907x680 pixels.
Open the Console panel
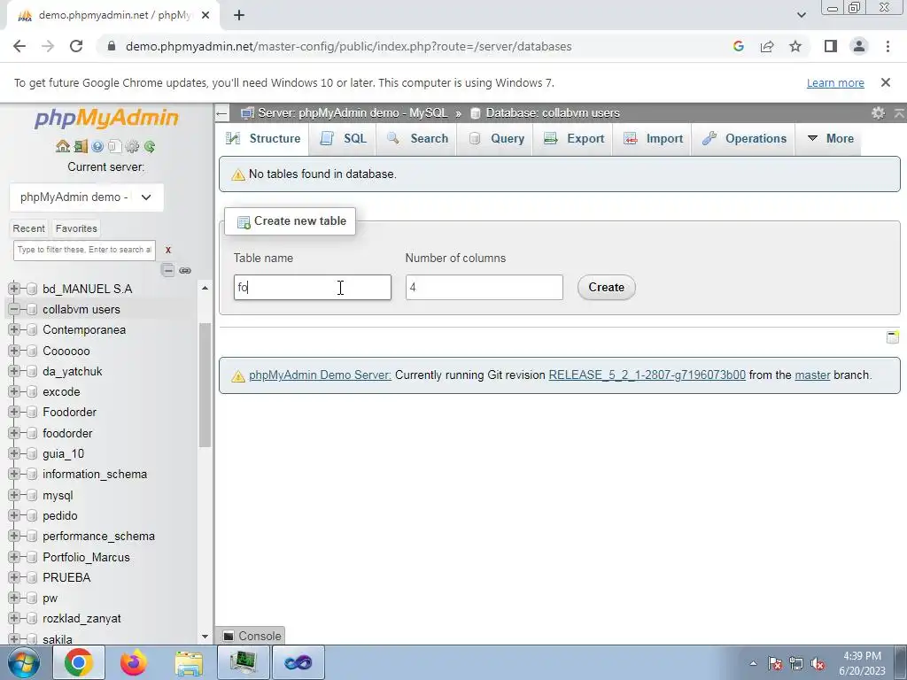(x=252, y=636)
